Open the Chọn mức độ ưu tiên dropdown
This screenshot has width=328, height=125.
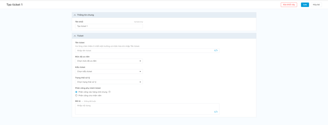tap(109, 61)
